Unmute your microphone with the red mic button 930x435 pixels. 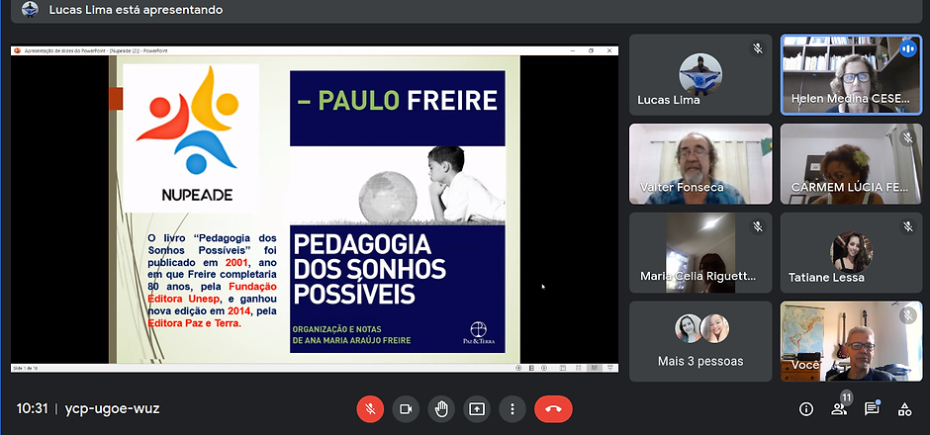coord(370,409)
